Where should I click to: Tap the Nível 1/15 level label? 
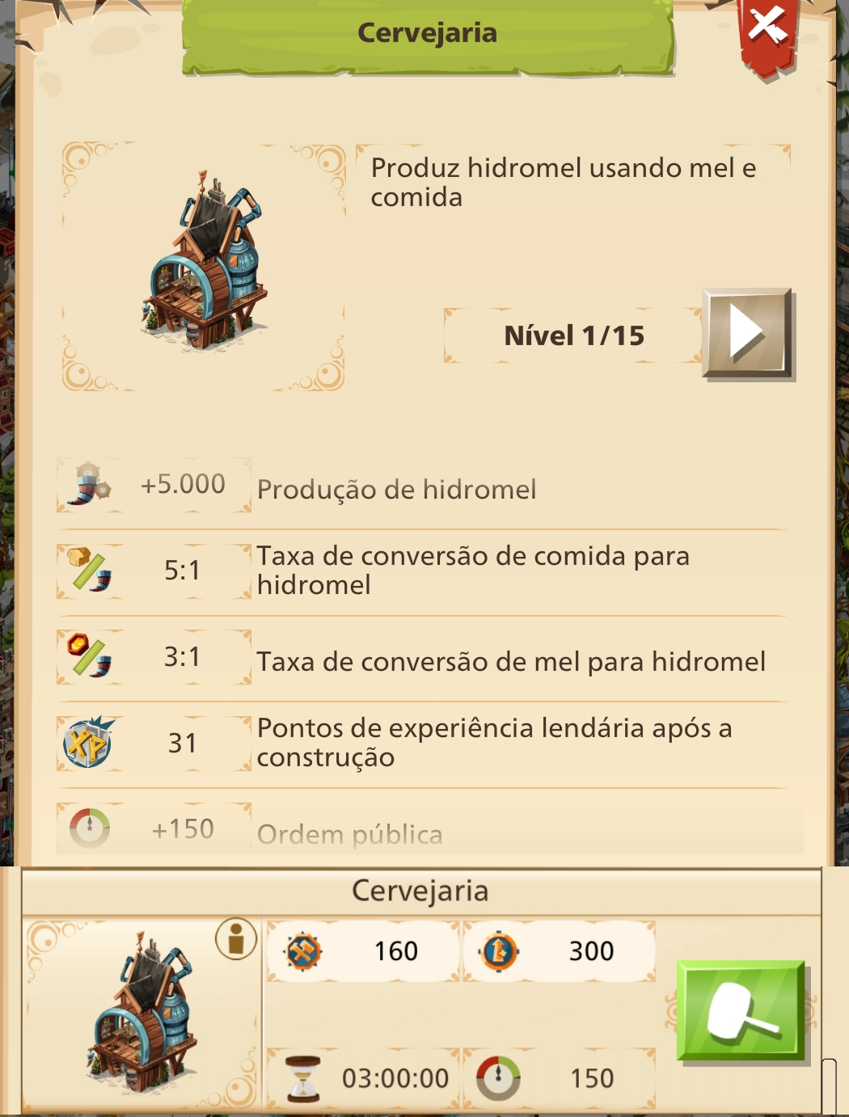[x=574, y=335]
